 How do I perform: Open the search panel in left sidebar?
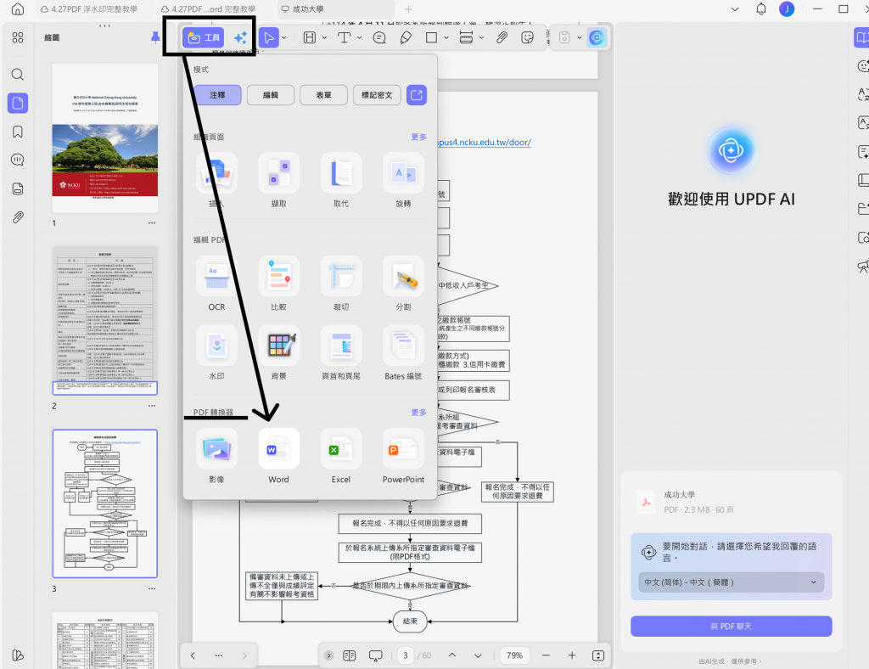click(18, 74)
